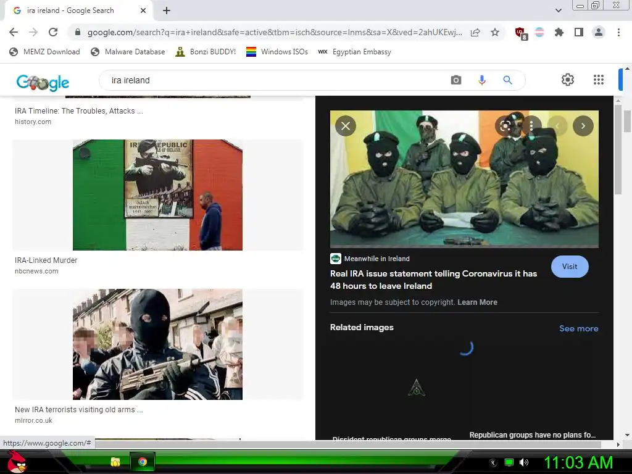Screen dimensions: 632x474
Task: Open 'New IRA terrorists visiting old arms' title
Action: point(79,410)
